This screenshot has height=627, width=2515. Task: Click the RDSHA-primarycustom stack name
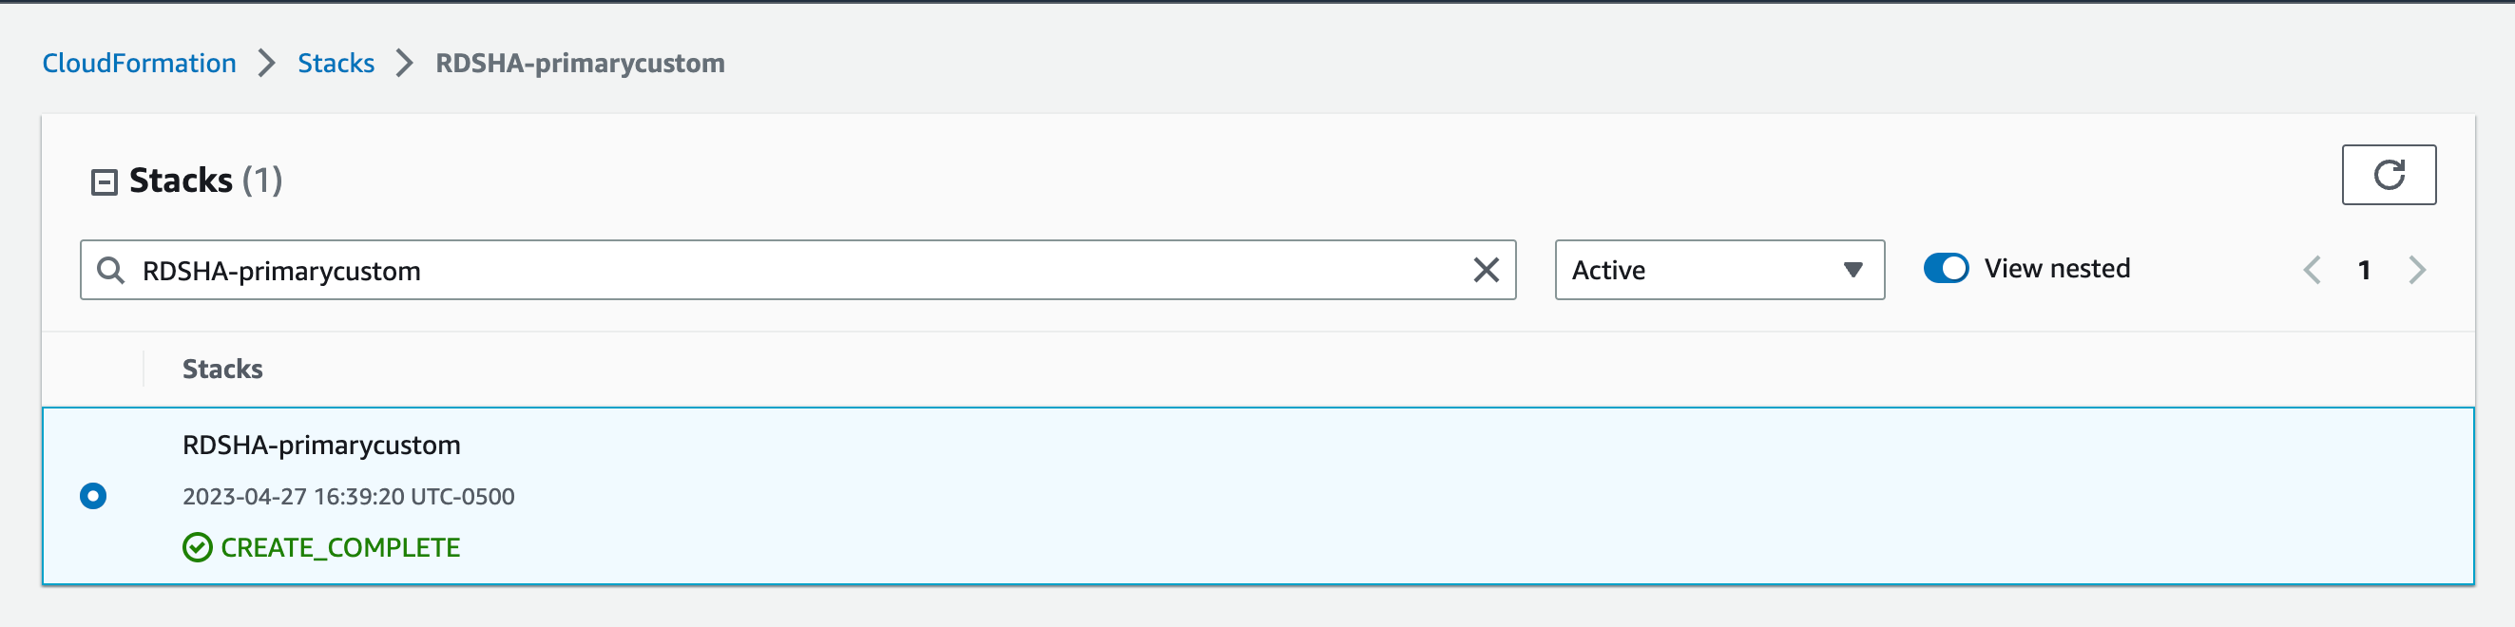click(321, 446)
